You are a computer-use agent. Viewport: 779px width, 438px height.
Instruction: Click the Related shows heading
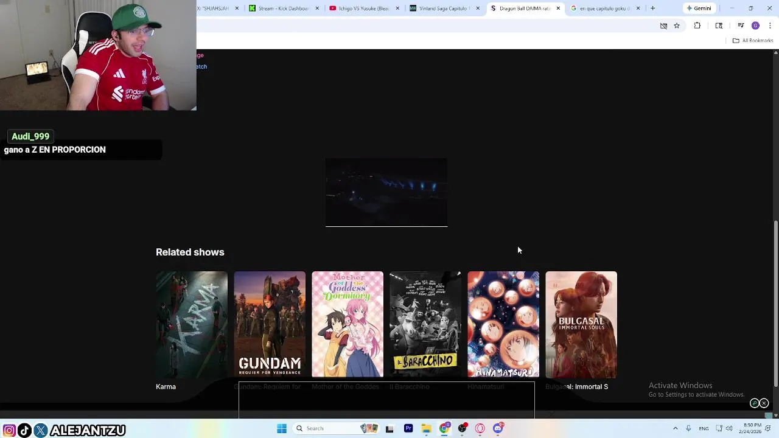pyautogui.click(x=190, y=252)
